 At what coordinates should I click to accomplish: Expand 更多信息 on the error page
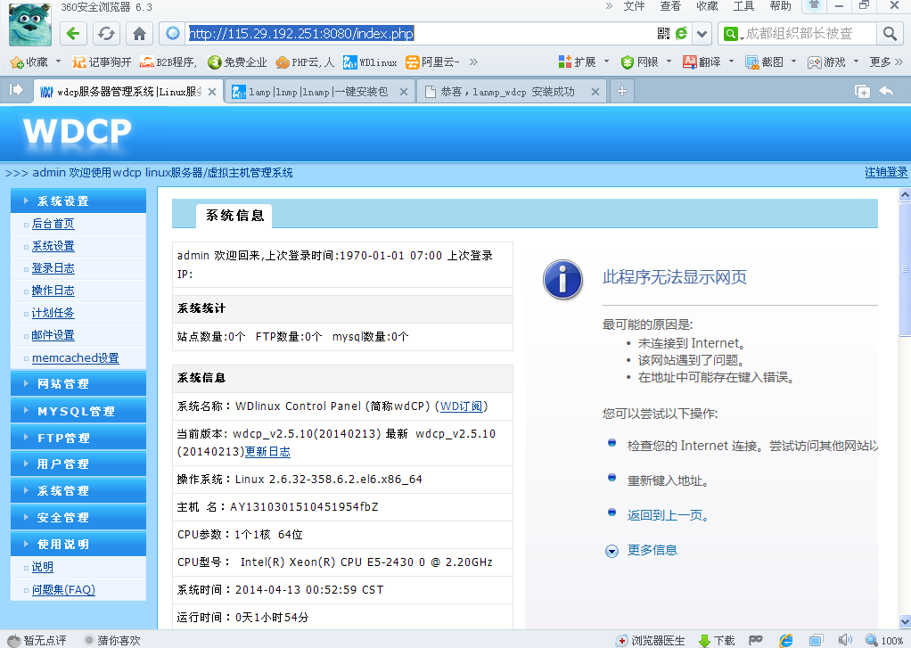[652, 550]
